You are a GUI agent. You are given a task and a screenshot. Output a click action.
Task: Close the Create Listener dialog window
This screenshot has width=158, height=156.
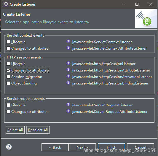pos(151,4)
